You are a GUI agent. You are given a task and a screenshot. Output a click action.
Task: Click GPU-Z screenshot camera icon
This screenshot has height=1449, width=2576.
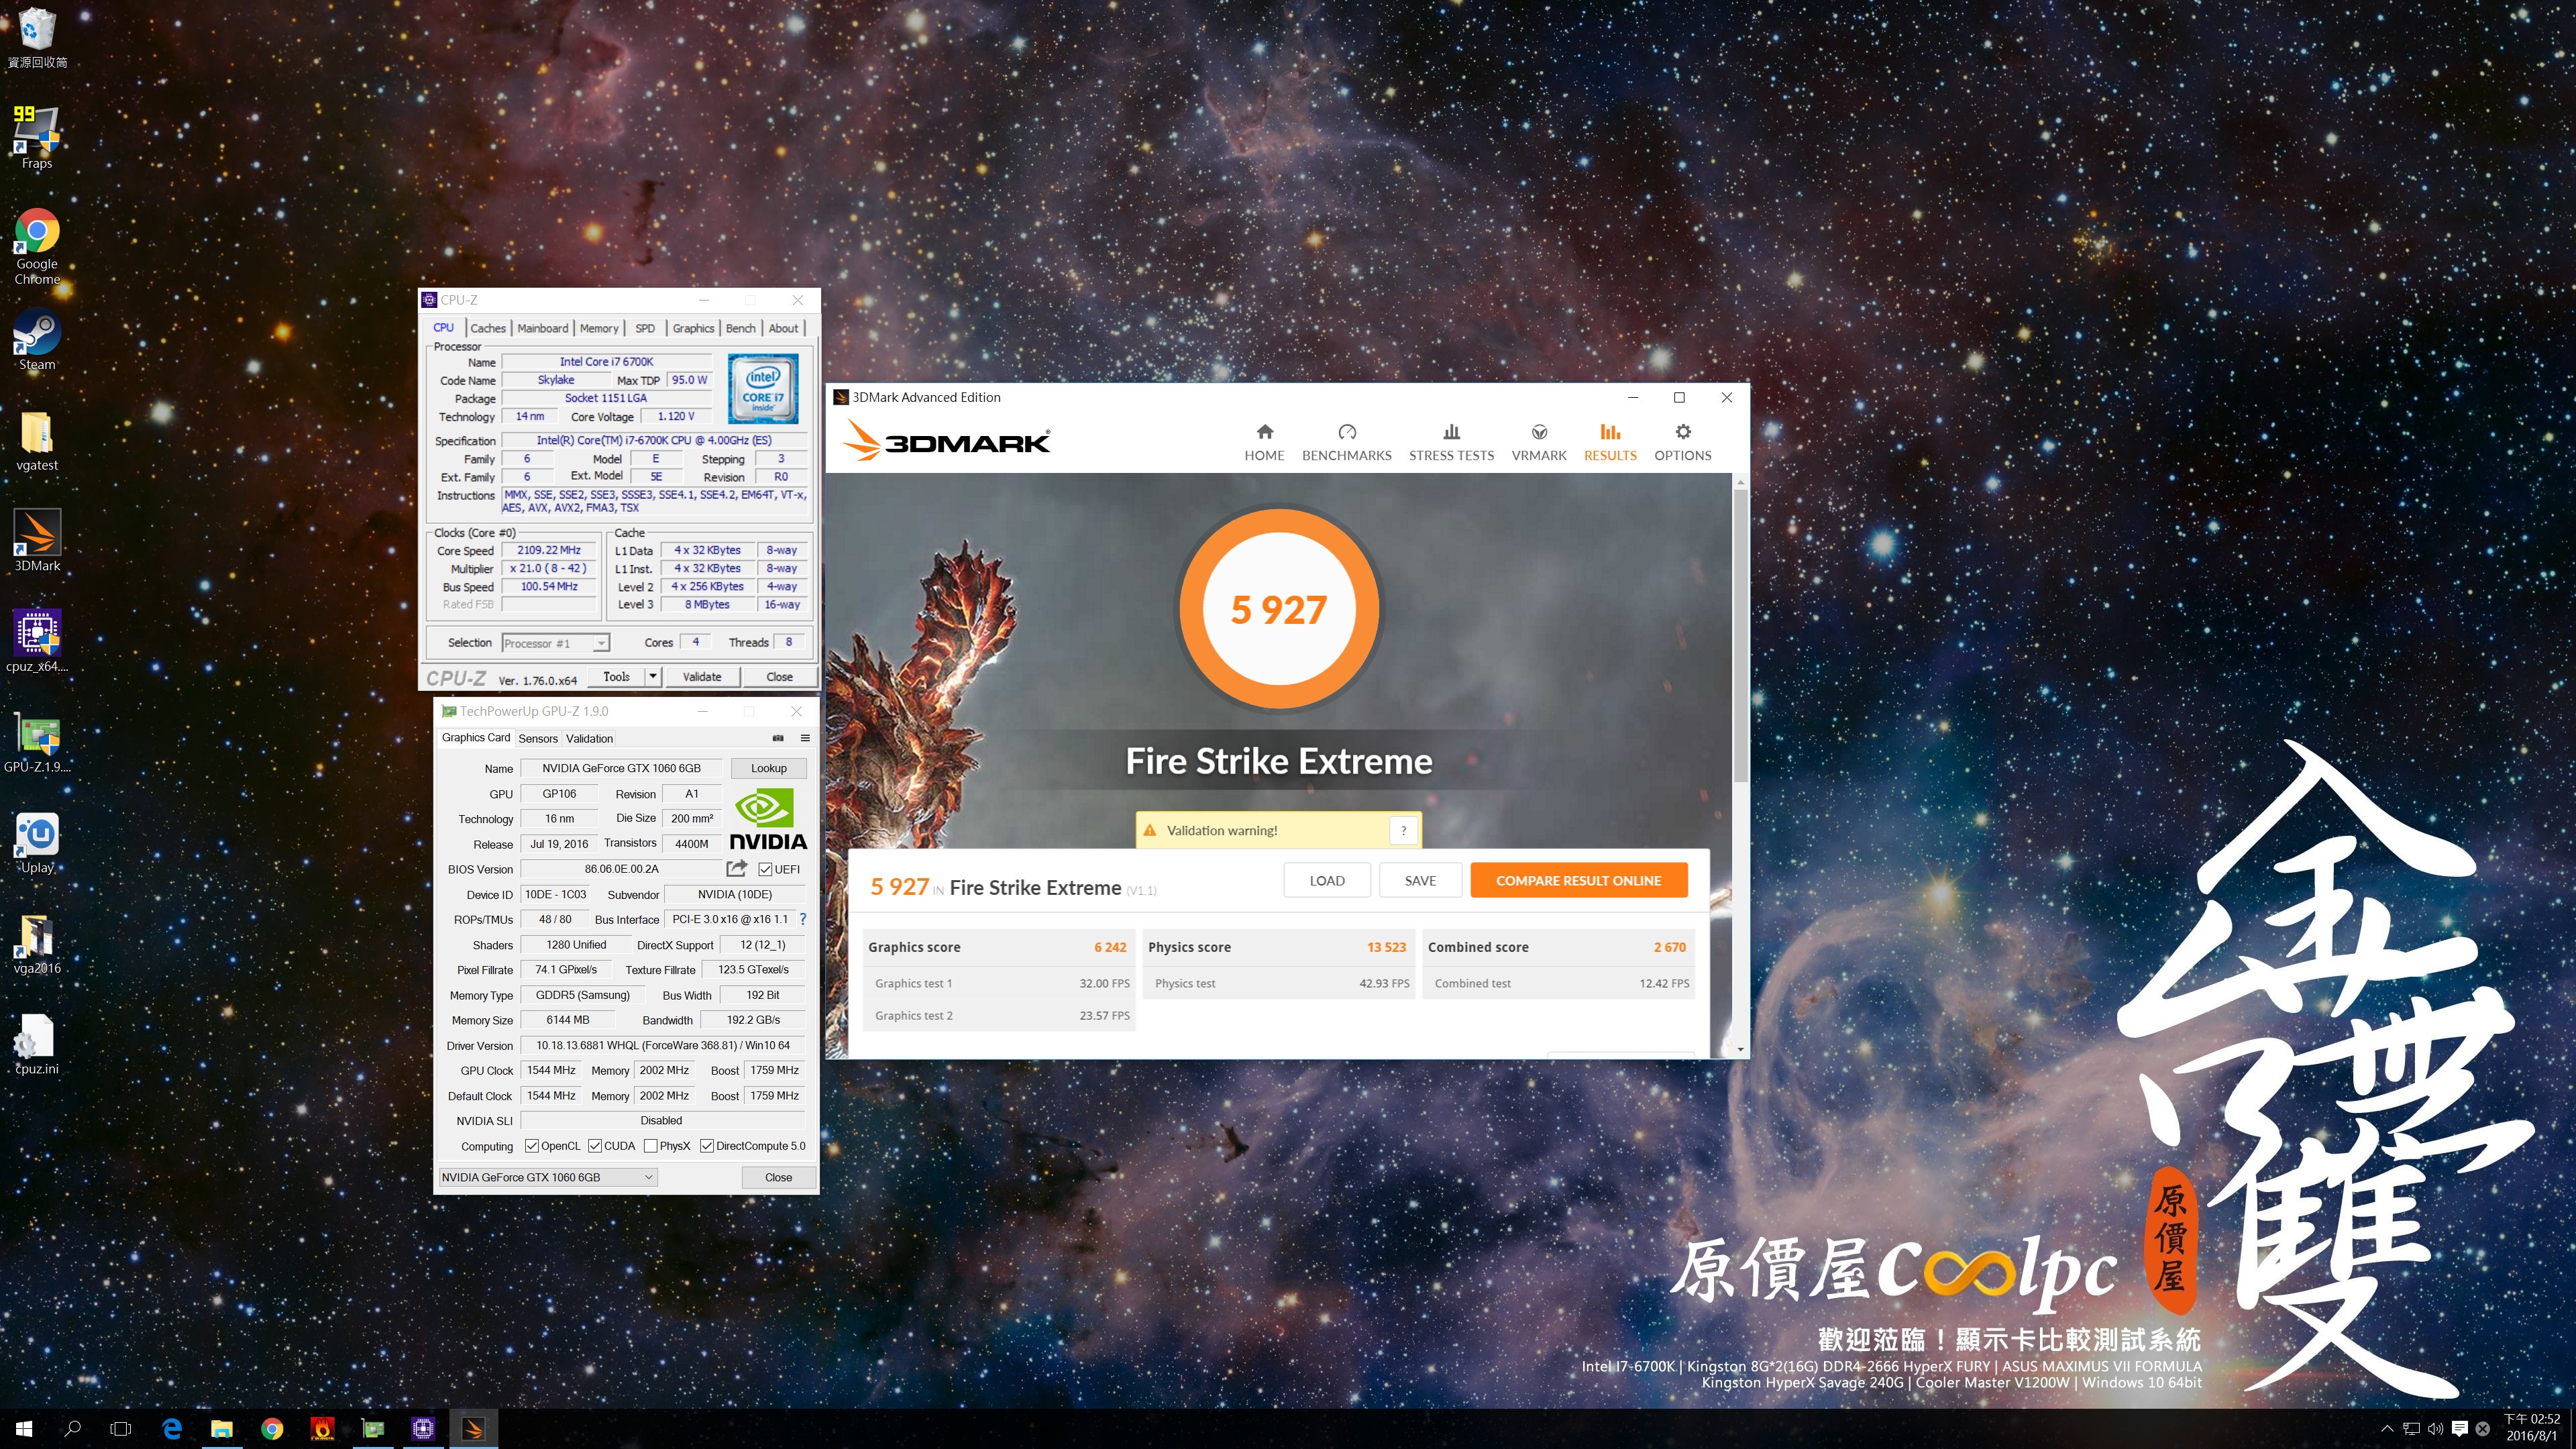(x=778, y=738)
